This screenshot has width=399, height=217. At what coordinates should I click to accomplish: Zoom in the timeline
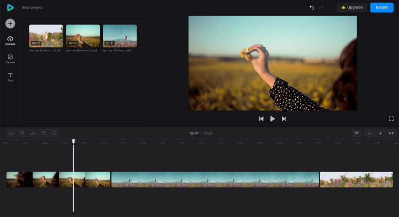(381, 133)
